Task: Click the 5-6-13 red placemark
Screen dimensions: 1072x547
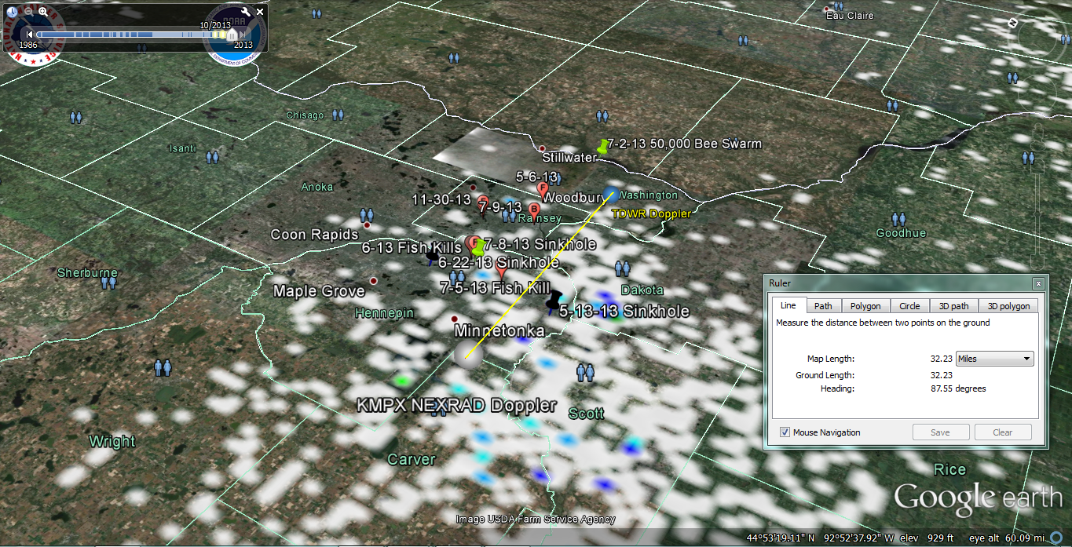Action: 542,188
